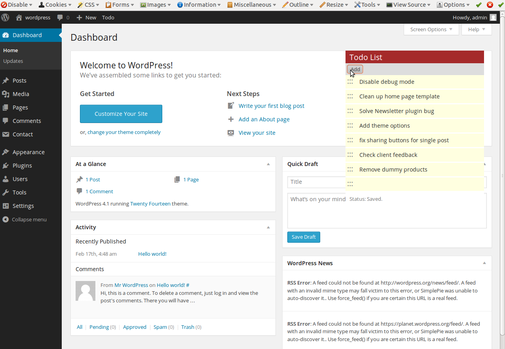Click New in the admin bar
This screenshot has width=505, height=349.
(86, 17)
